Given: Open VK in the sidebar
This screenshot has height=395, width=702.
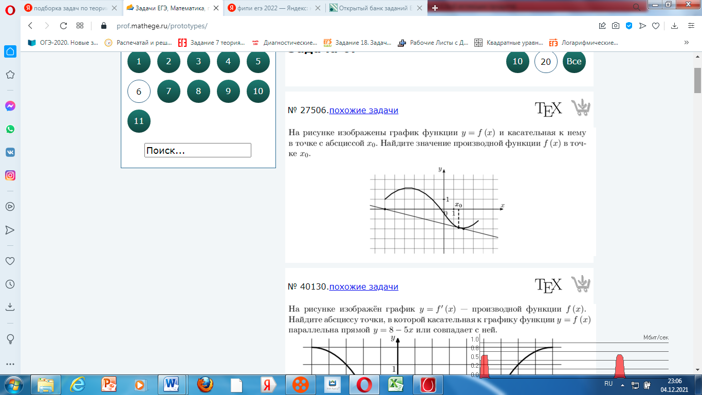Looking at the screenshot, I should [x=10, y=152].
